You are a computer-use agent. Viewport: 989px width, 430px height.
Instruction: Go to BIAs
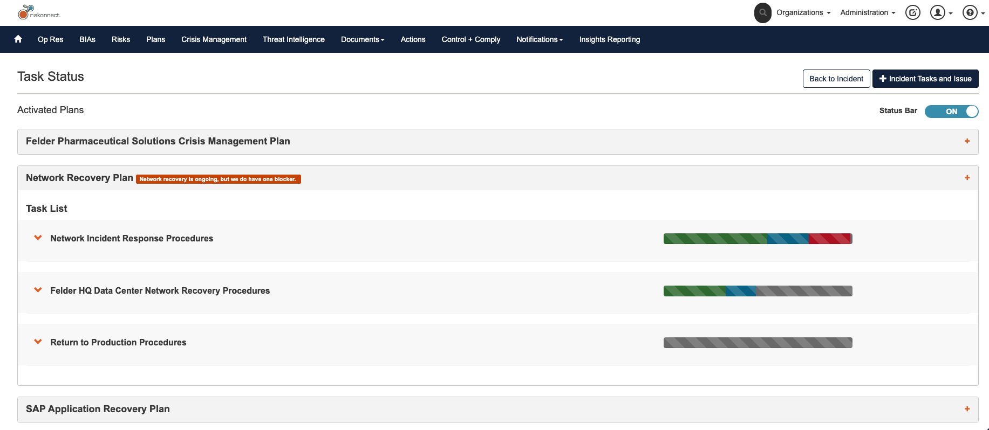point(87,39)
